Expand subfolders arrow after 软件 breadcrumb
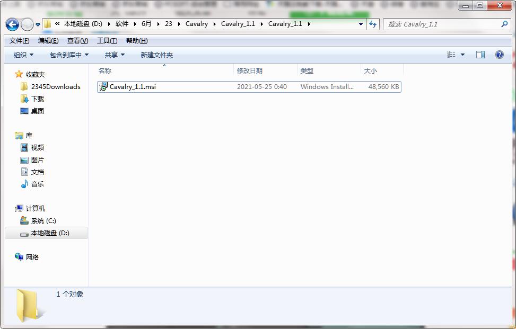The width and height of the screenshot is (516, 329). 135,24
